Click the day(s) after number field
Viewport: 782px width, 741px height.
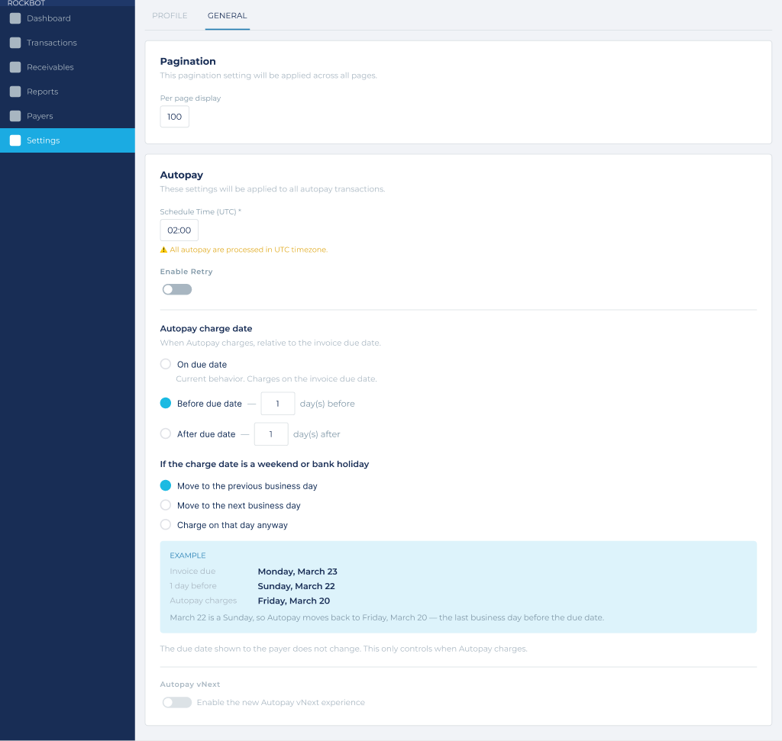point(271,434)
